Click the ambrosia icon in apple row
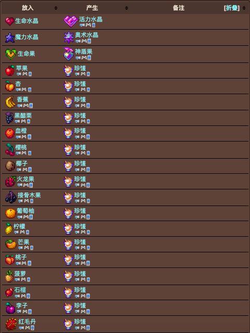The image size is (250, 333). [68, 71]
